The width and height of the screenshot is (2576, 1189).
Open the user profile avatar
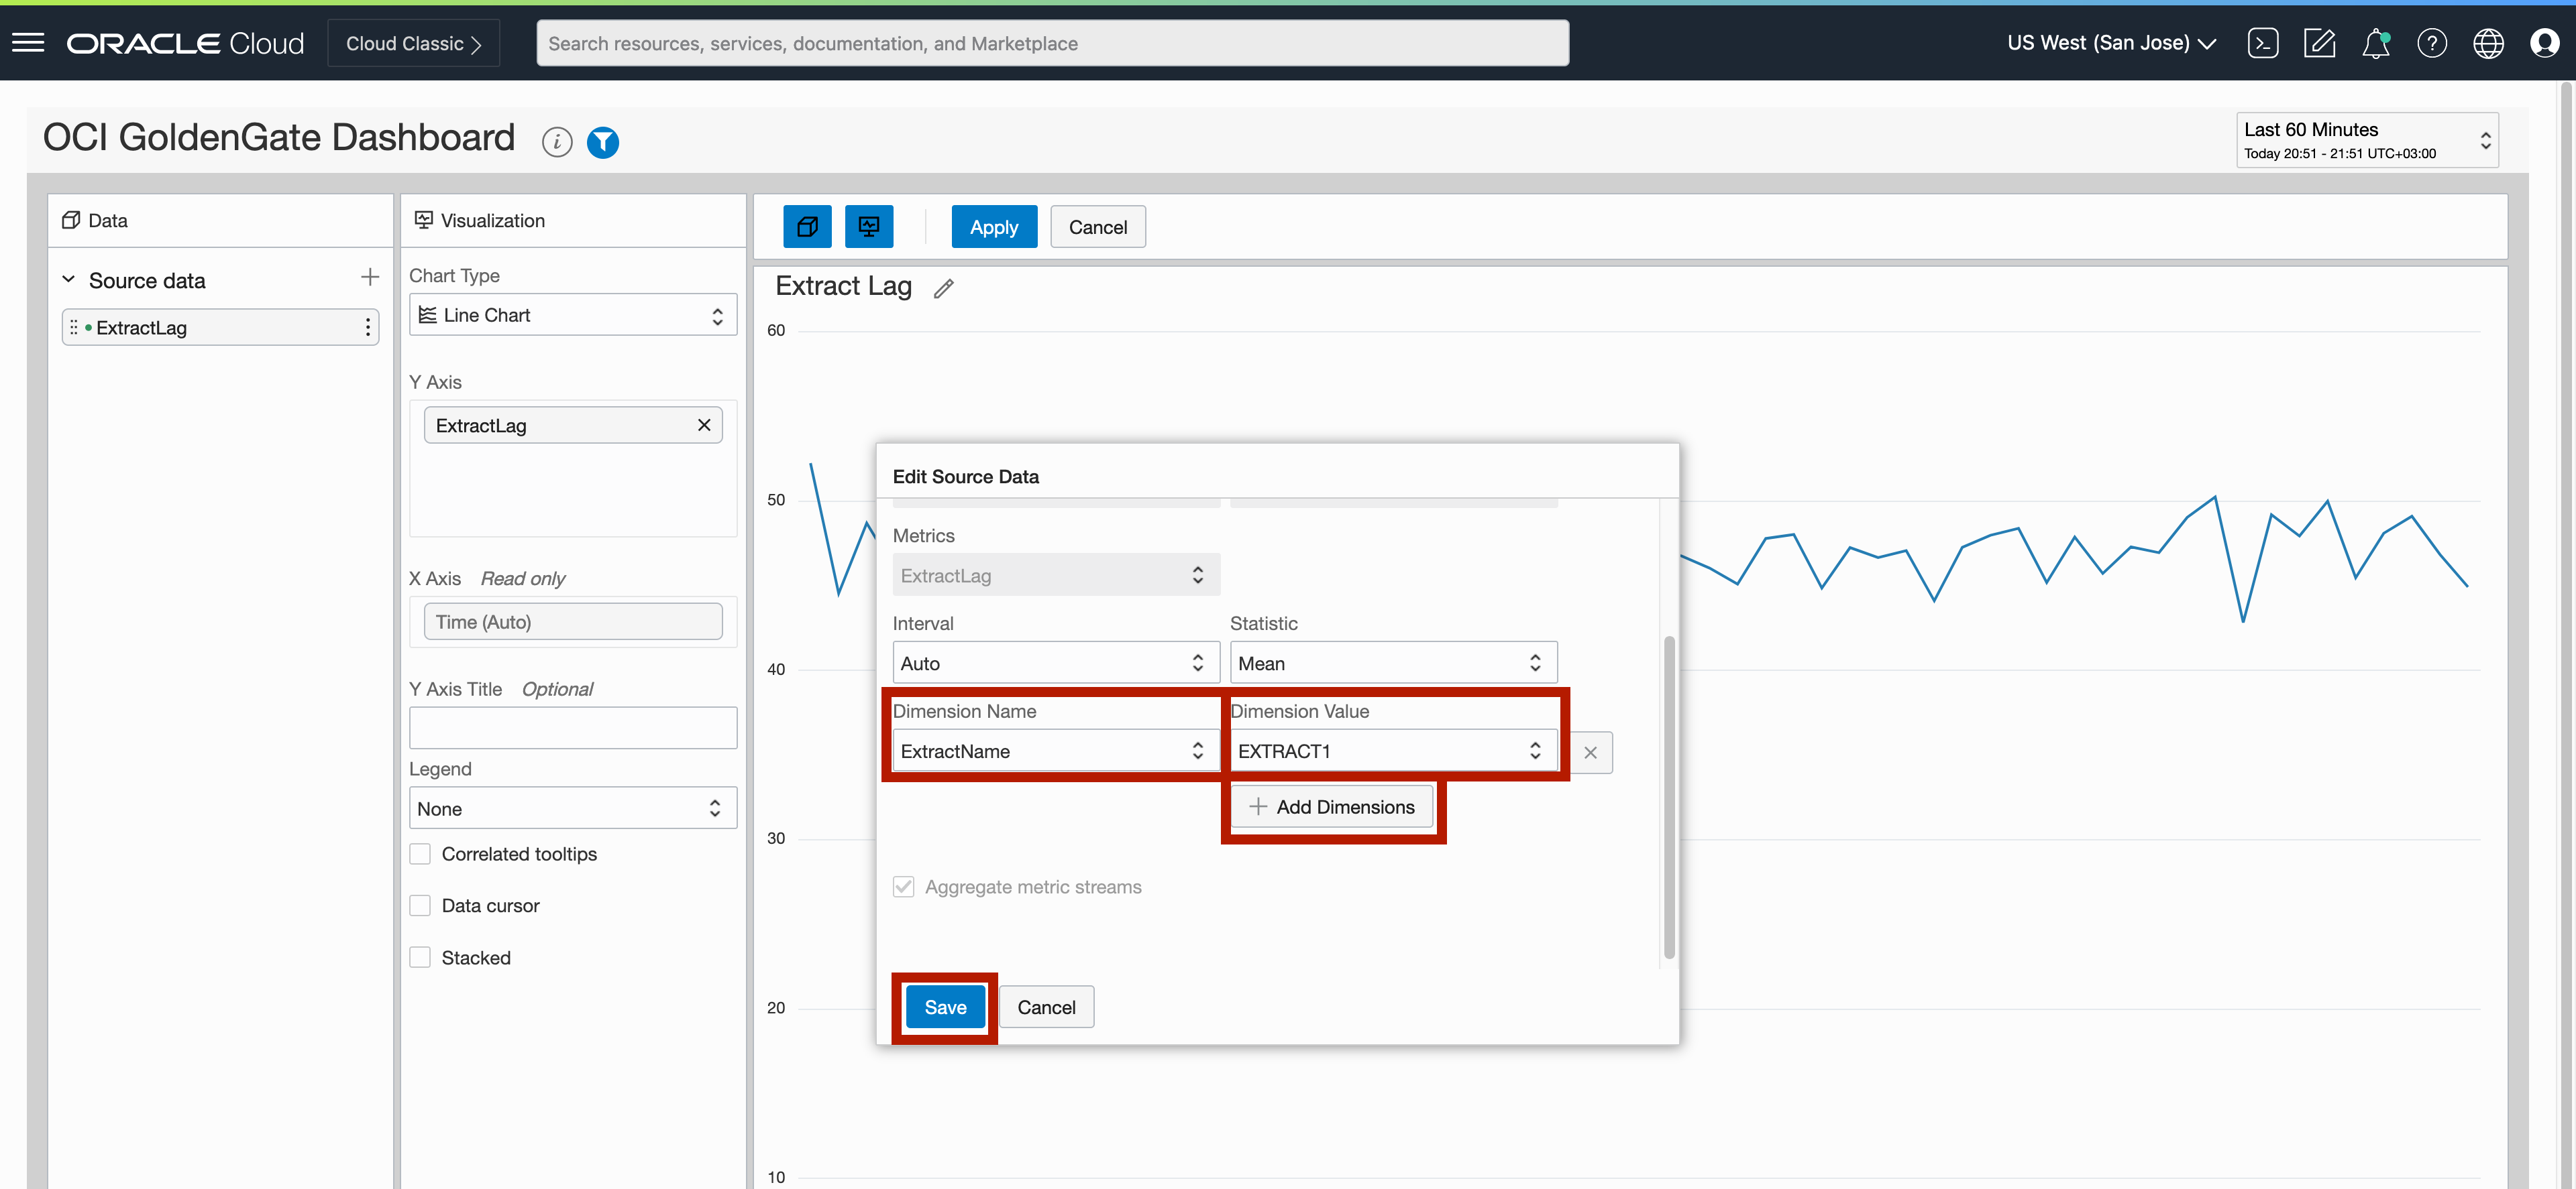[x=2543, y=43]
